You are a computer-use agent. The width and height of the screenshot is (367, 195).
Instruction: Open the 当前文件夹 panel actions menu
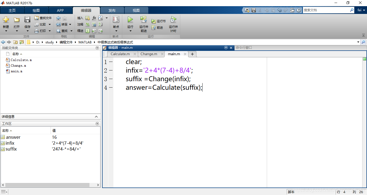coord(97,48)
